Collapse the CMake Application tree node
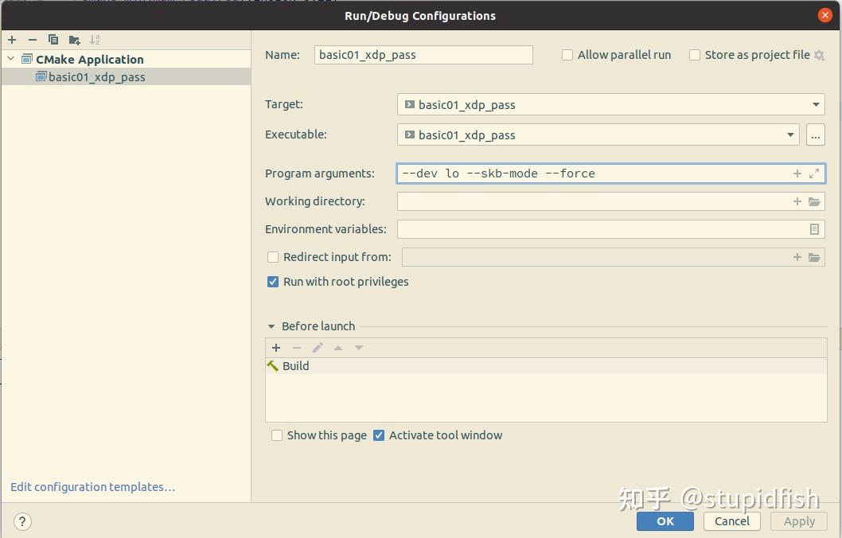Image resolution: width=842 pixels, height=538 pixels. click(x=10, y=59)
